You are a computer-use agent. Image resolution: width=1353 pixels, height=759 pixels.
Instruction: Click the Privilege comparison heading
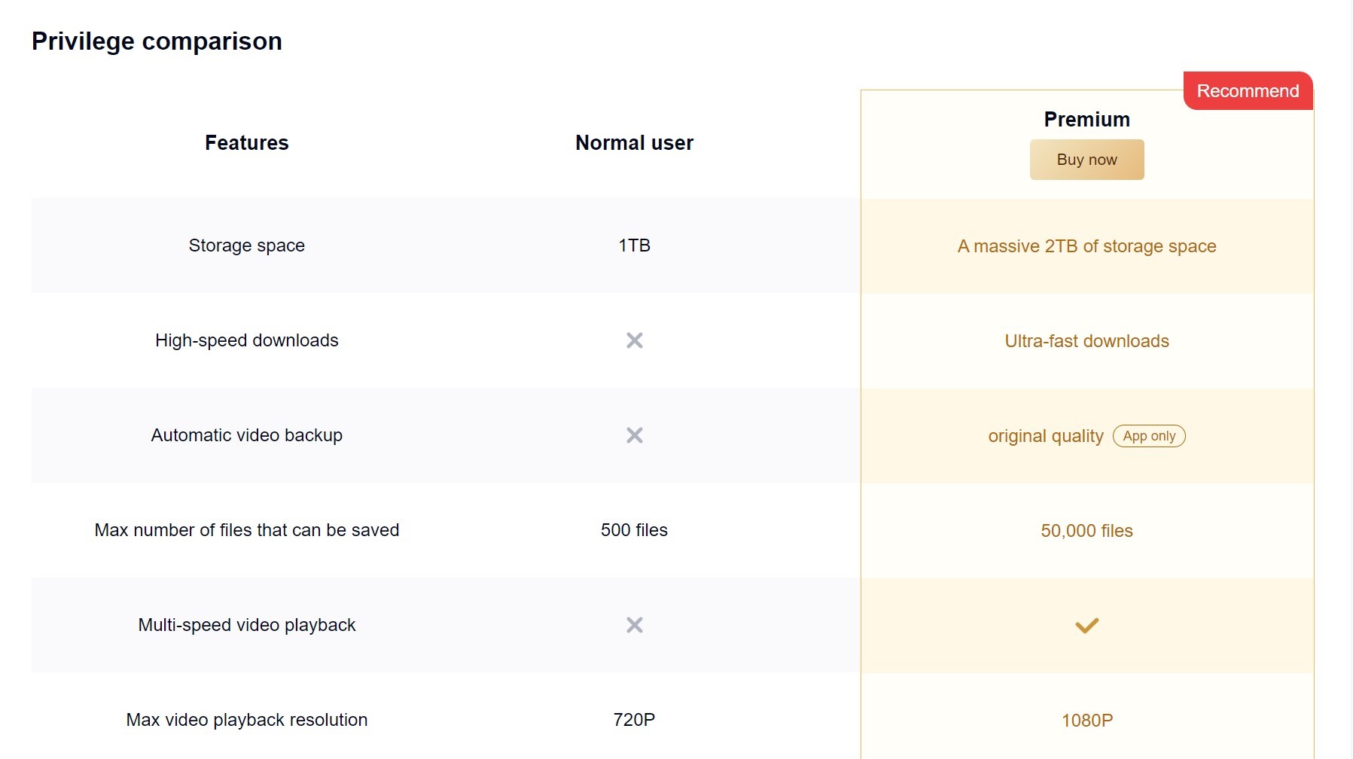156,41
